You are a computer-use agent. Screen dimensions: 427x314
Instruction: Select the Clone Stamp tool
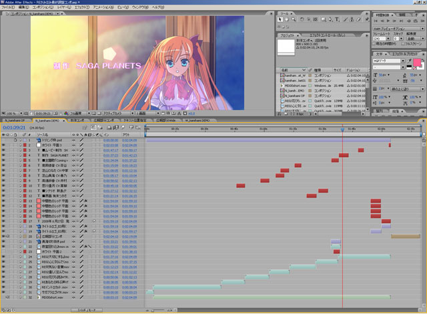tap(352, 19)
